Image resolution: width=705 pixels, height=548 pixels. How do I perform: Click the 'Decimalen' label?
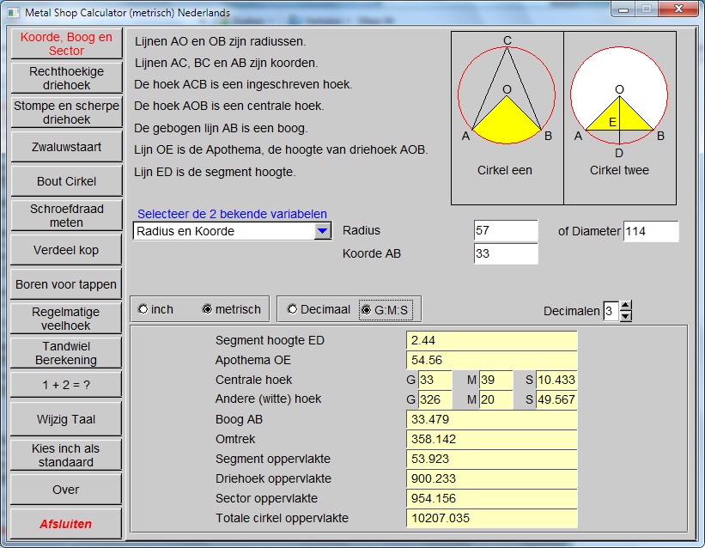coord(571,311)
